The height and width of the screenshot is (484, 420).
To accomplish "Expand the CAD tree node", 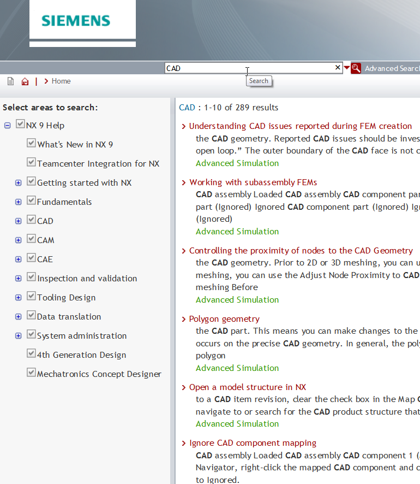I will click(x=19, y=221).
